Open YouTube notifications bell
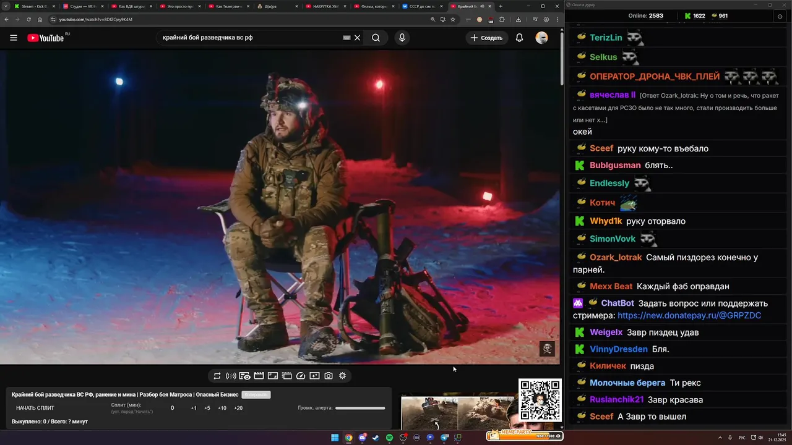This screenshot has width=792, height=445. pyautogui.click(x=520, y=38)
